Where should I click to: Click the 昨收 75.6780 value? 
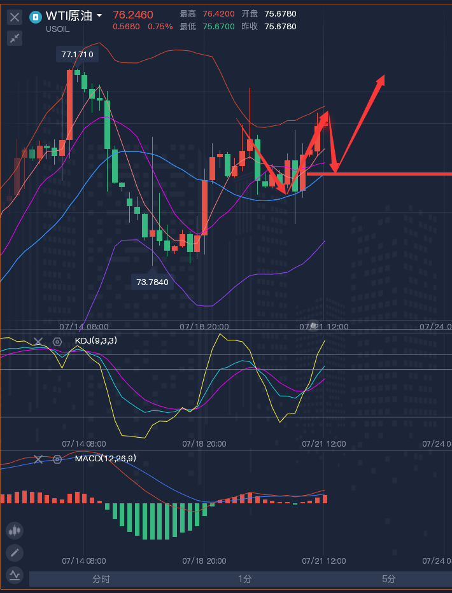click(280, 27)
